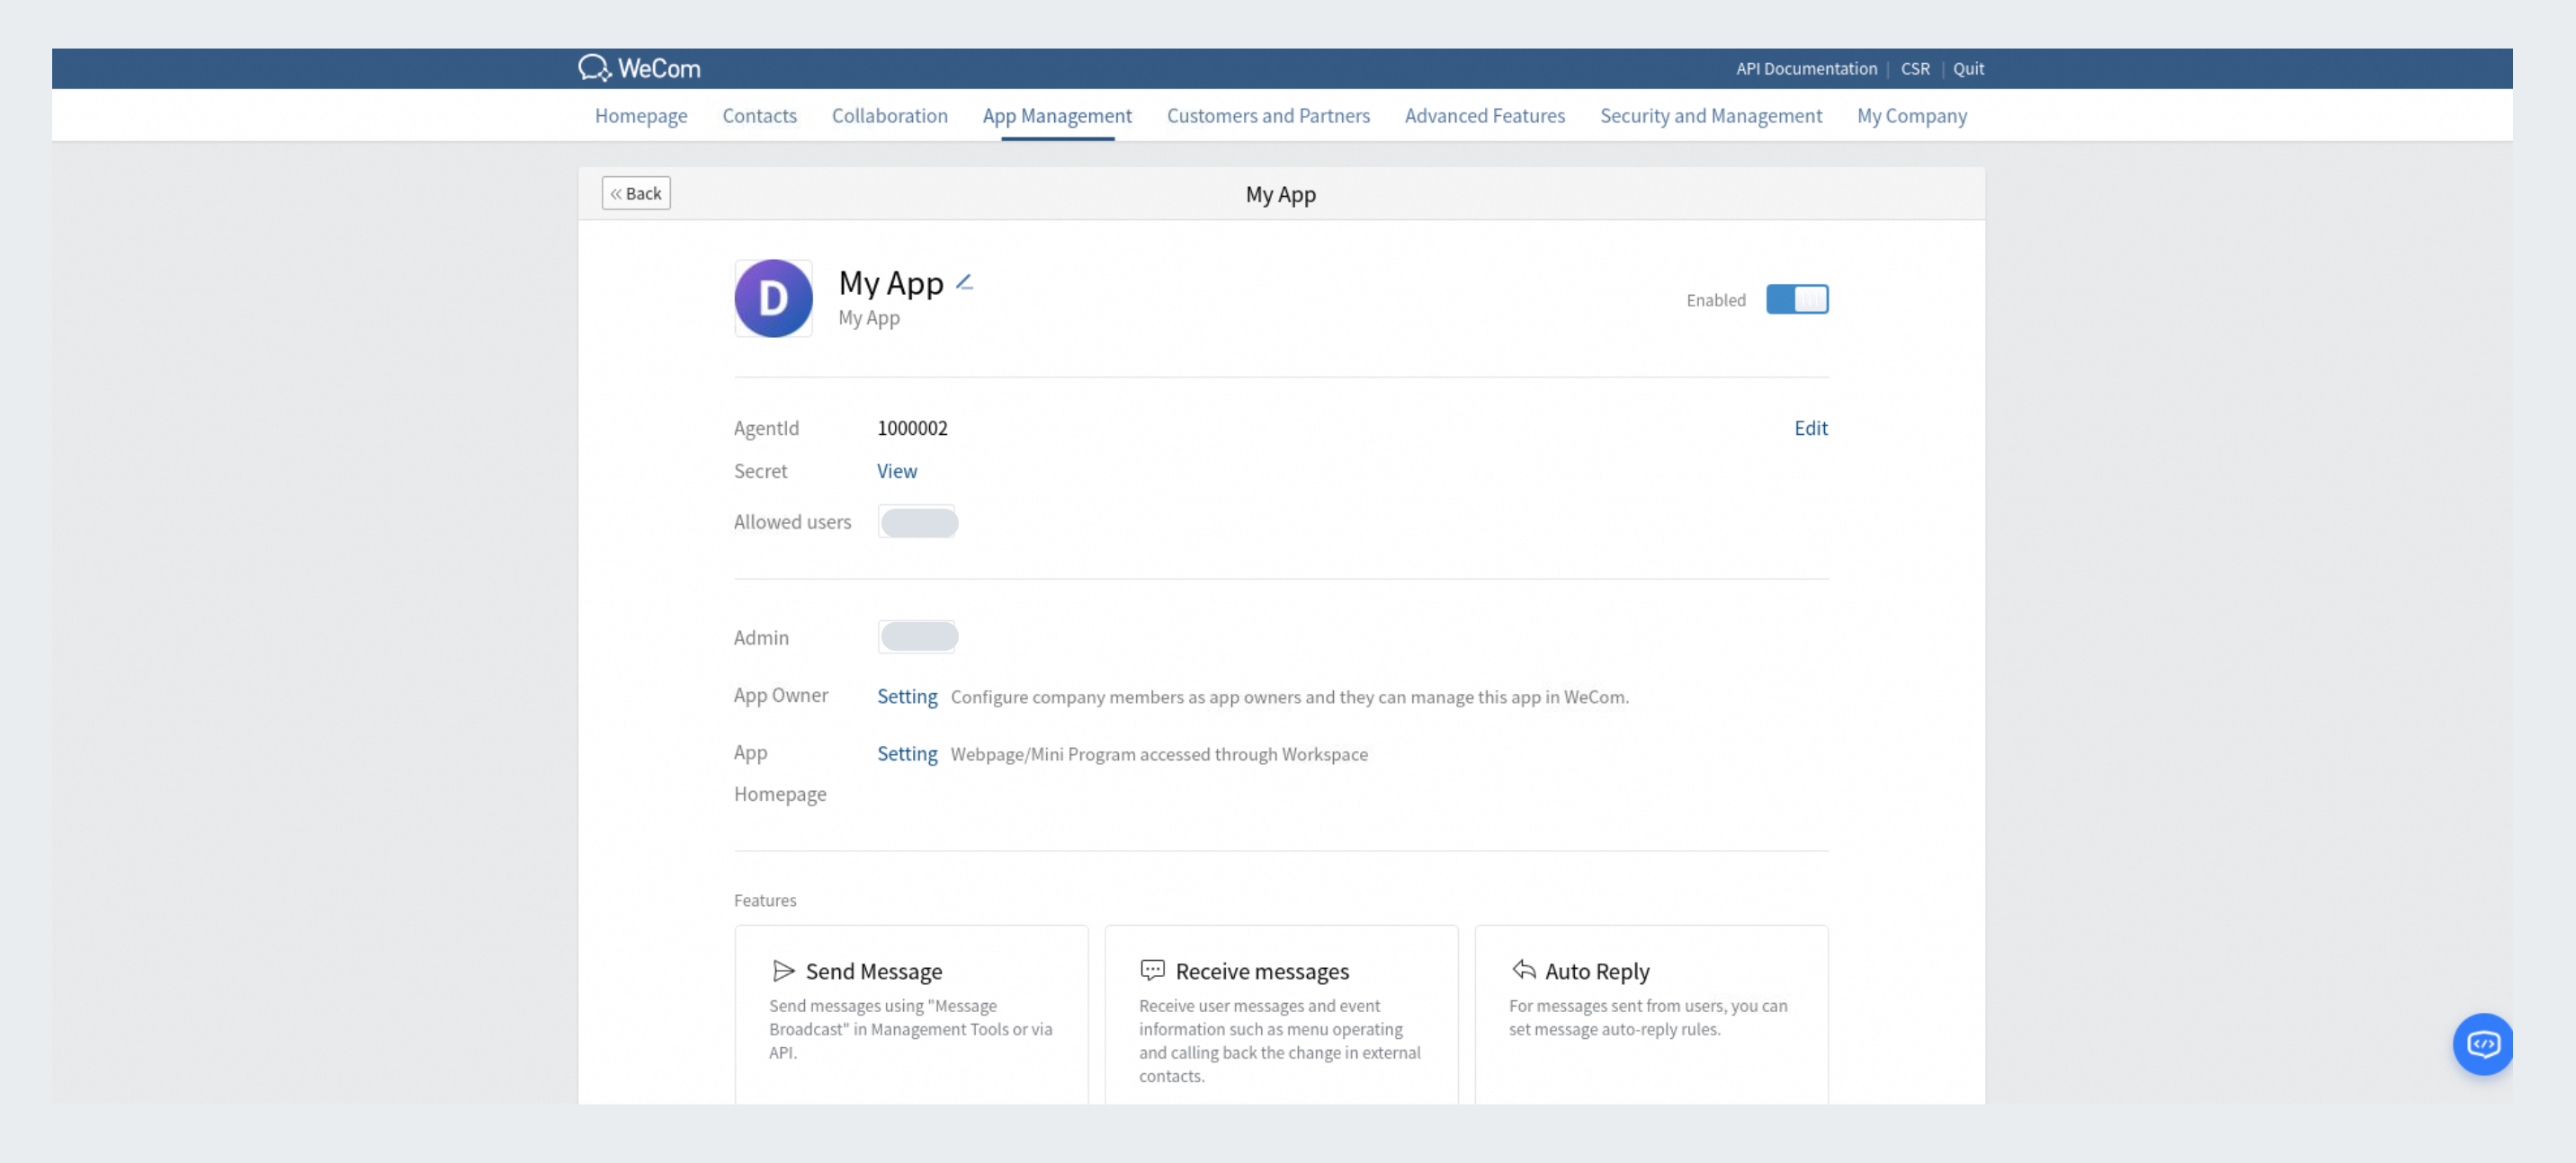Image resolution: width=2576 pixels, height=1163 pixels.
Task: Select the App Management tab
Action: pos(1057,115)
